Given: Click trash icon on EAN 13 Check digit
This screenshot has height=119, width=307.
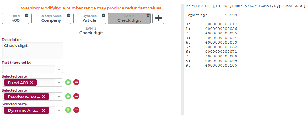Looking at the screenshot, I should coord(148,15).
